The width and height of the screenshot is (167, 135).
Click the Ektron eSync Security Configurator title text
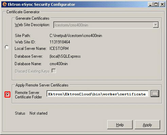pyautogui.click(x=41, y=4)
